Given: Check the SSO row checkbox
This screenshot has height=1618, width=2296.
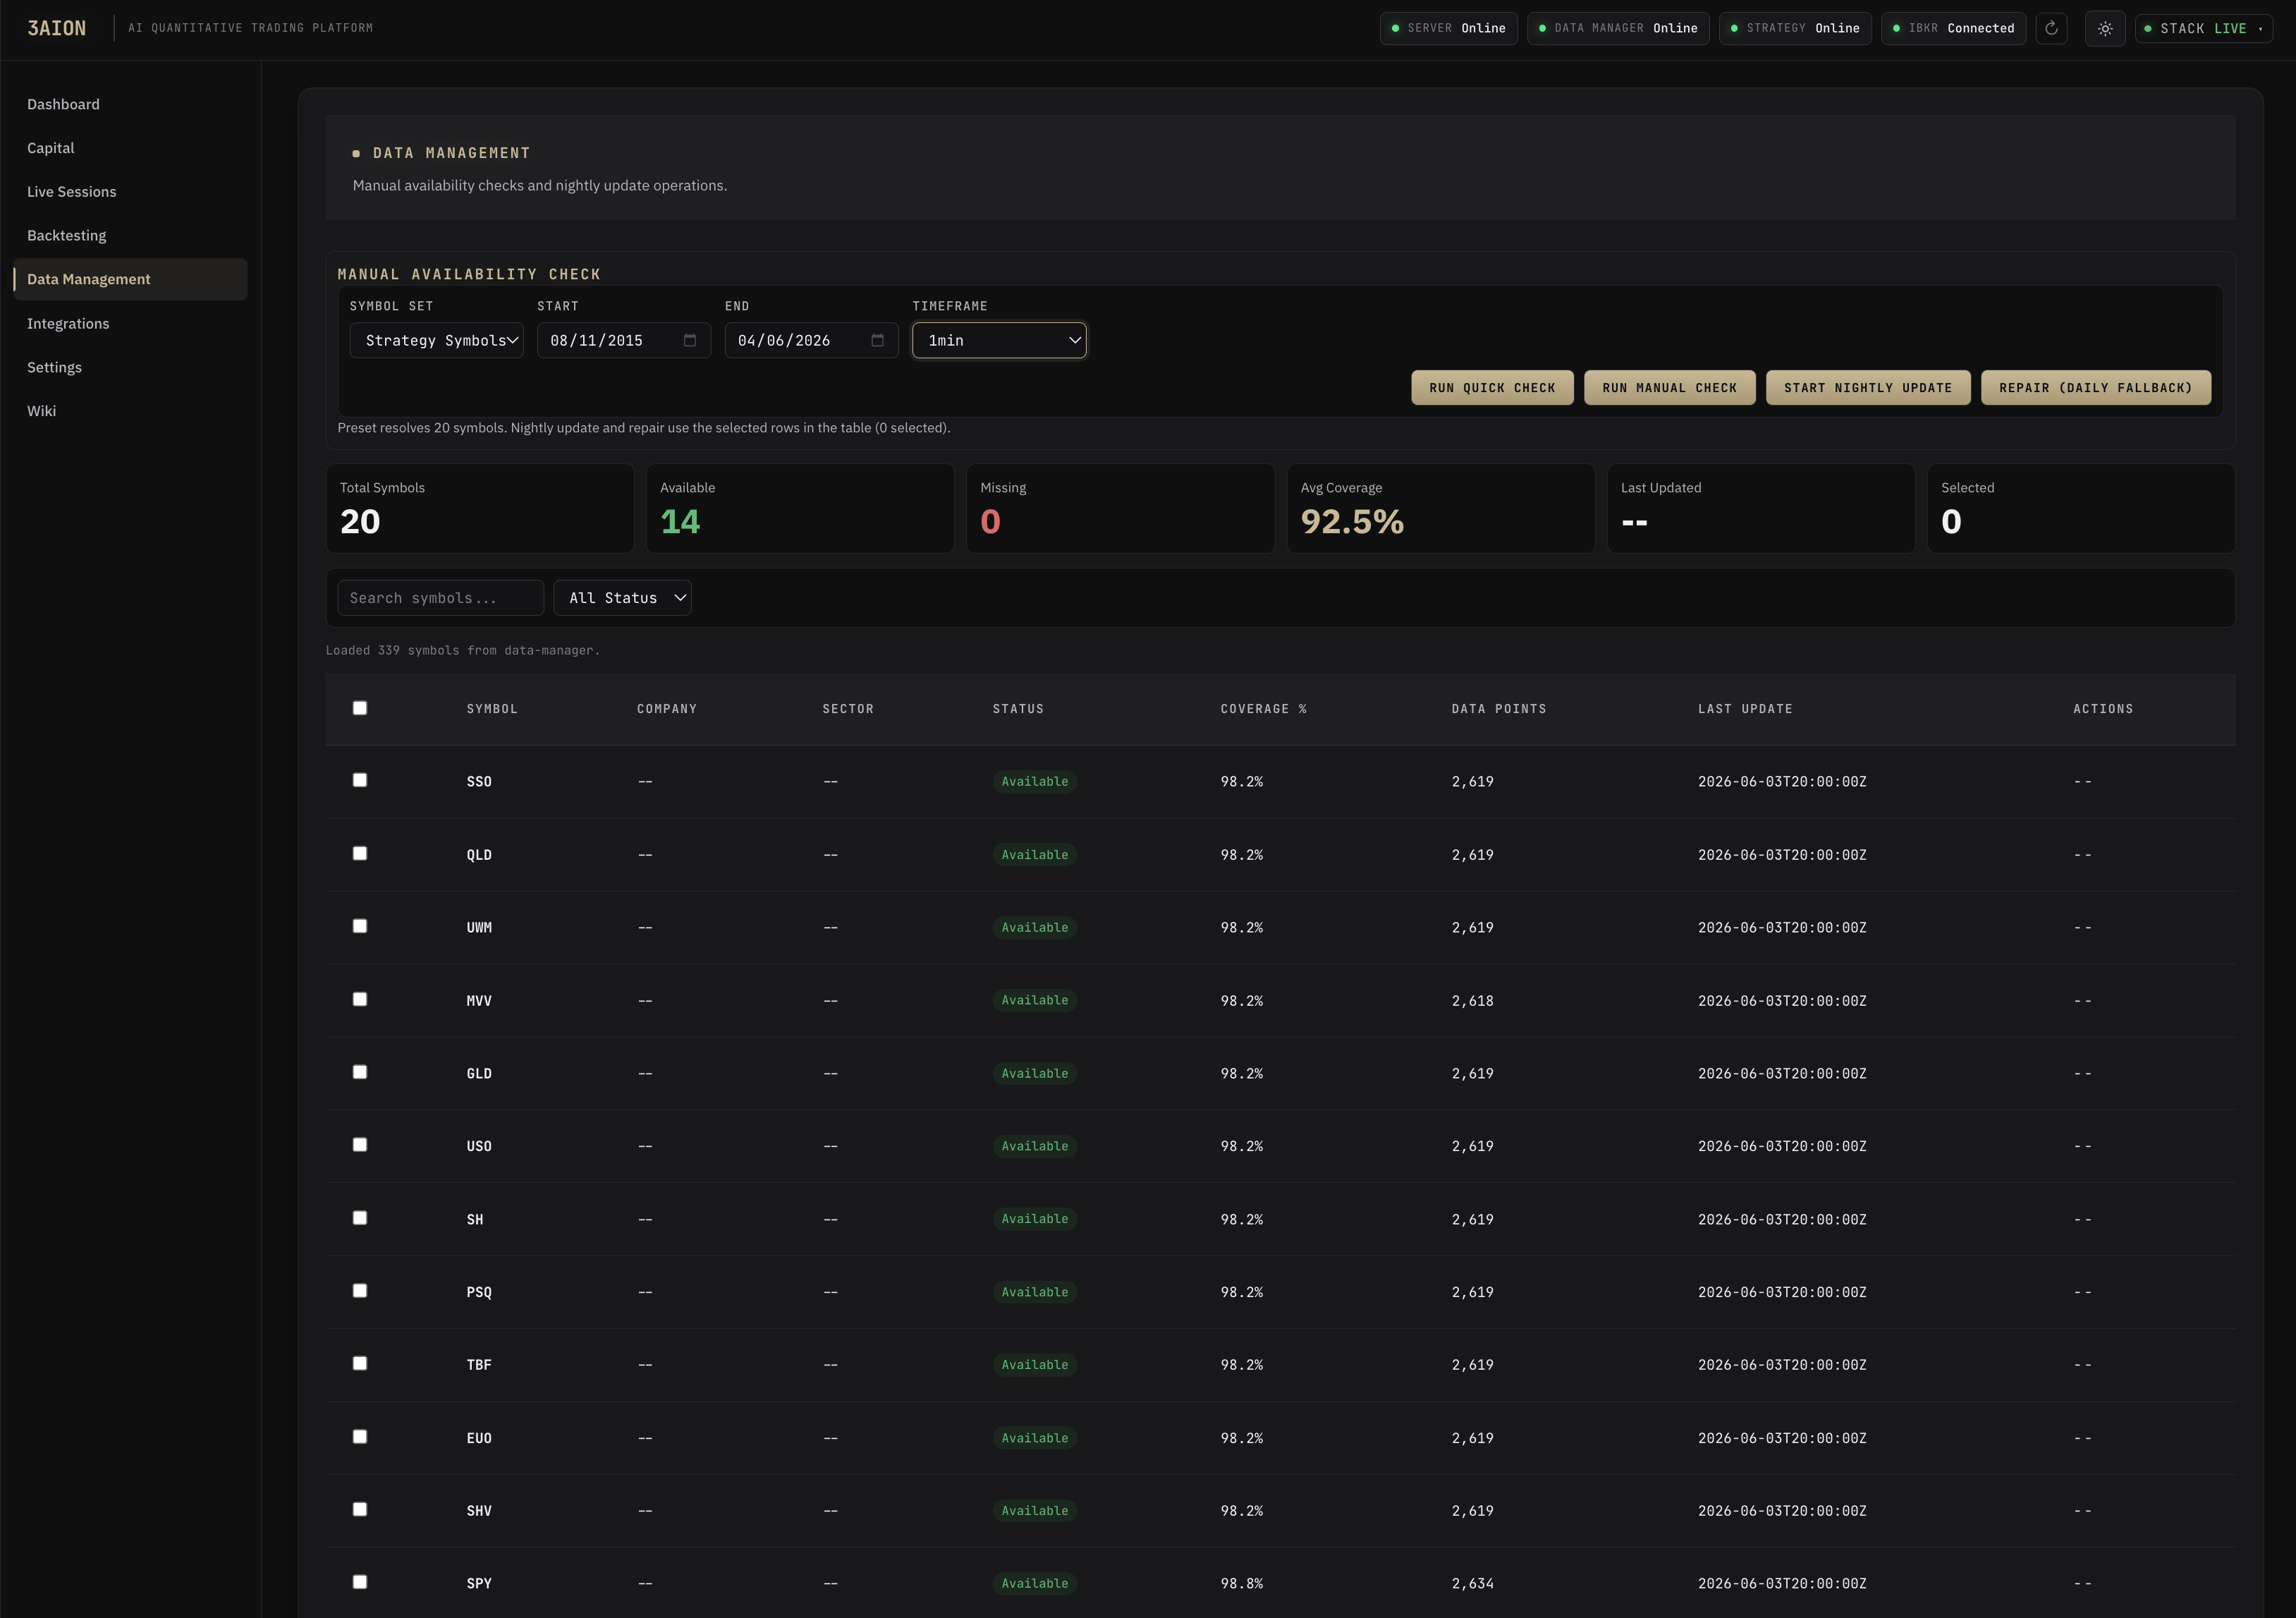Looking at the screenshot, I should [360, 780].
